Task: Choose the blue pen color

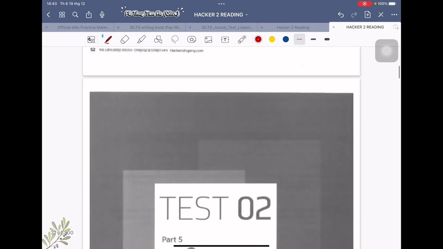Action: (286, 39)
